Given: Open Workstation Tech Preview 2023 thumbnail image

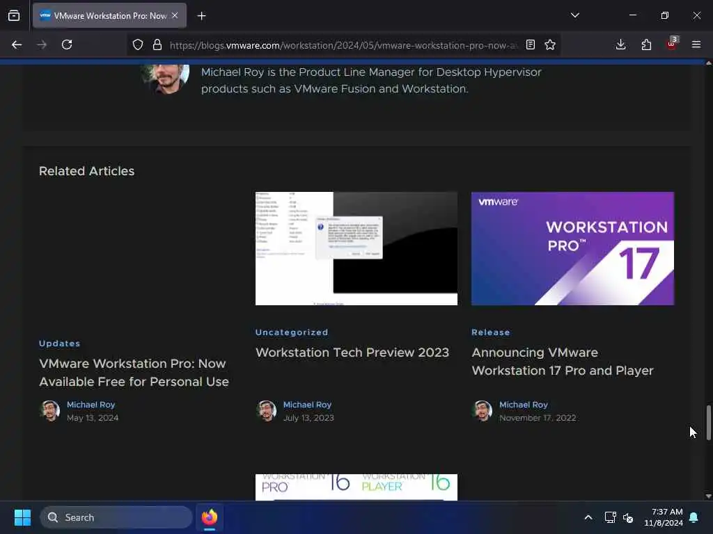Looking at the screenshot, I should tap(356, 248).
